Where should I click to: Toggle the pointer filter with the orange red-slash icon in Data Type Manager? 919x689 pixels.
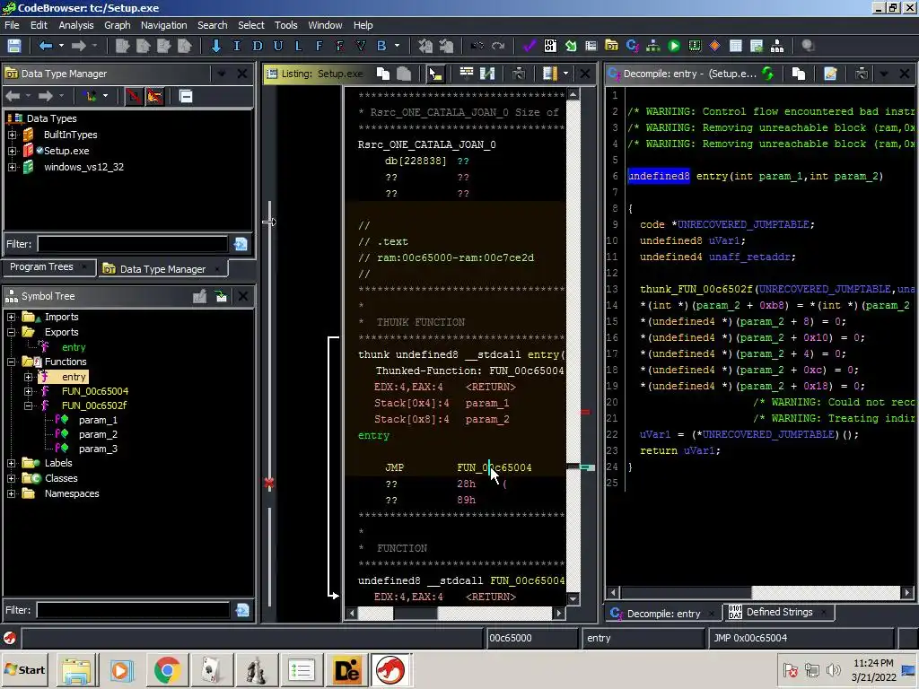154,96
